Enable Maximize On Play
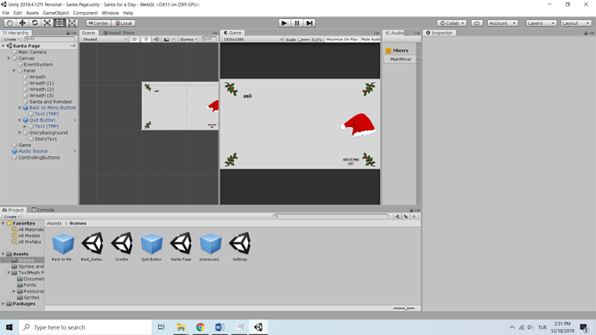This screenshot has width=596, height=335. (342, 39)
